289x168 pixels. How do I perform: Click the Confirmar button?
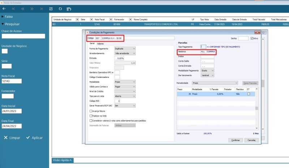[x=236, y=140]
